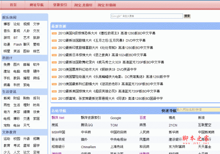Image resolution: width=220 pixels, height=154 pixels.
Task: Open the 新浪 site link
Action: click(x=201, y=118)
